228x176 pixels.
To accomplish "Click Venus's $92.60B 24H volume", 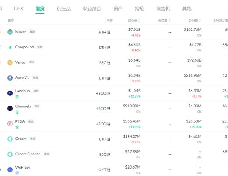I will click(194, 60).
